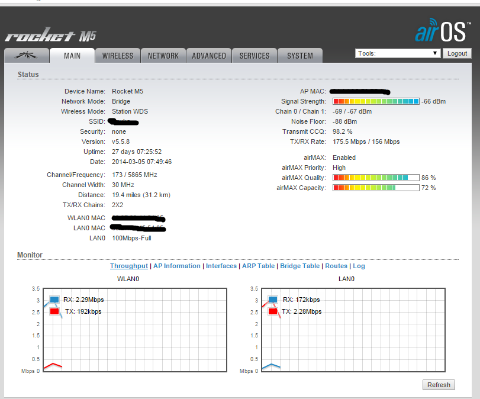Click Security value 'none'
The width and height of the screenshot is (480, 399).
point(119,131)
